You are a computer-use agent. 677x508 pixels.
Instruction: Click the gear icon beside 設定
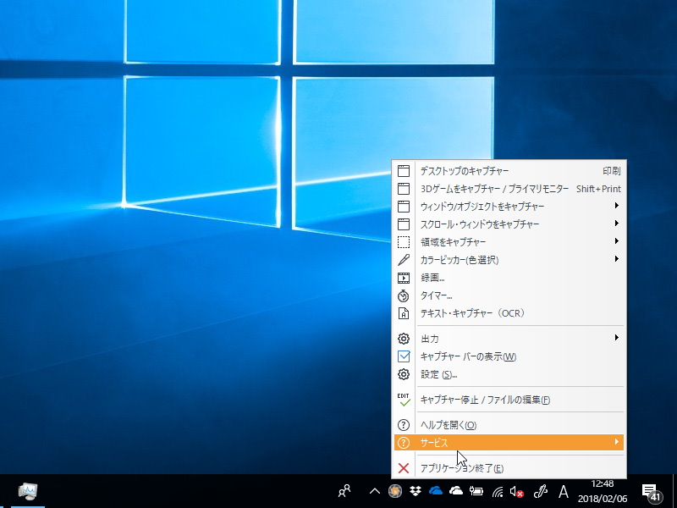tap(405, 374)
